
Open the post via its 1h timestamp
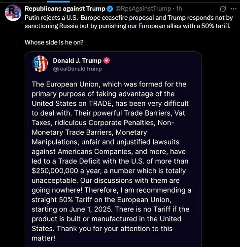[179, 9]
